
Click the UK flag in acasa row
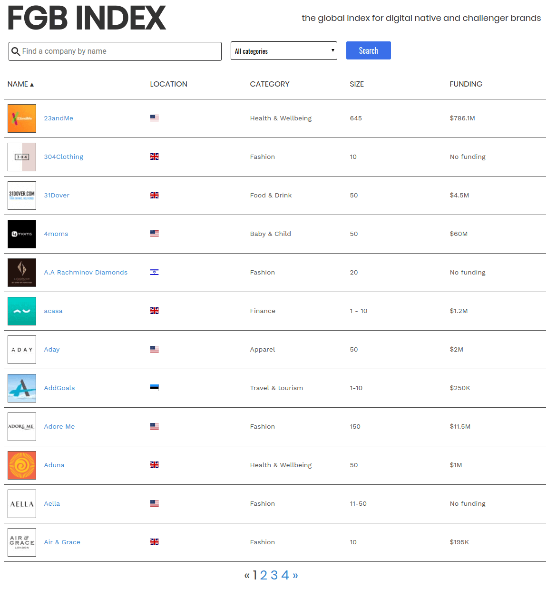click(155, 311)
